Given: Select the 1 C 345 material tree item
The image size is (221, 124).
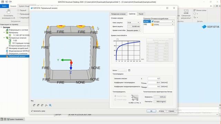Looking at the screenshot, I should pyautogui.click(x=21, y=35).
